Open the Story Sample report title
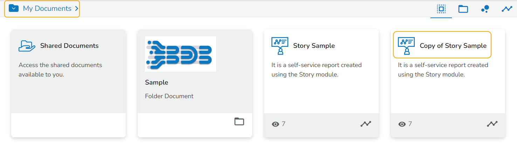Viewport: 517px width, 145px height. click(314, 46)
